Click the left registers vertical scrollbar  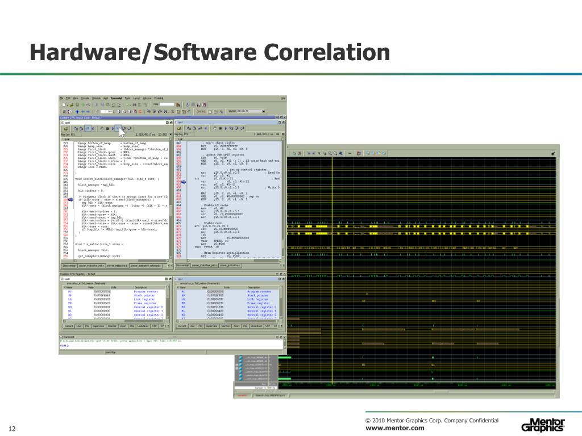[x=169, y=304]
